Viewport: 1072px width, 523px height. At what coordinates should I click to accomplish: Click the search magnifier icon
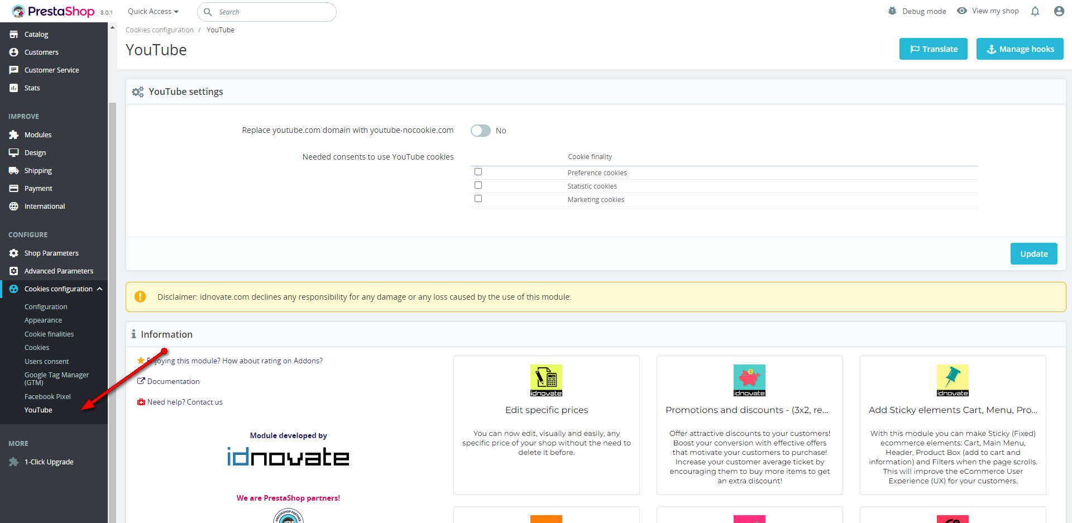pyautogui.click(x=208, y=12)
